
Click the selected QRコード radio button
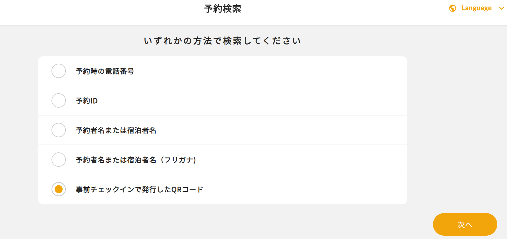(x=58, y=189)
